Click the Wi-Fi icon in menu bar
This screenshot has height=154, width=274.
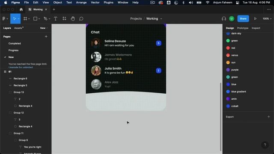coord(207,3)
